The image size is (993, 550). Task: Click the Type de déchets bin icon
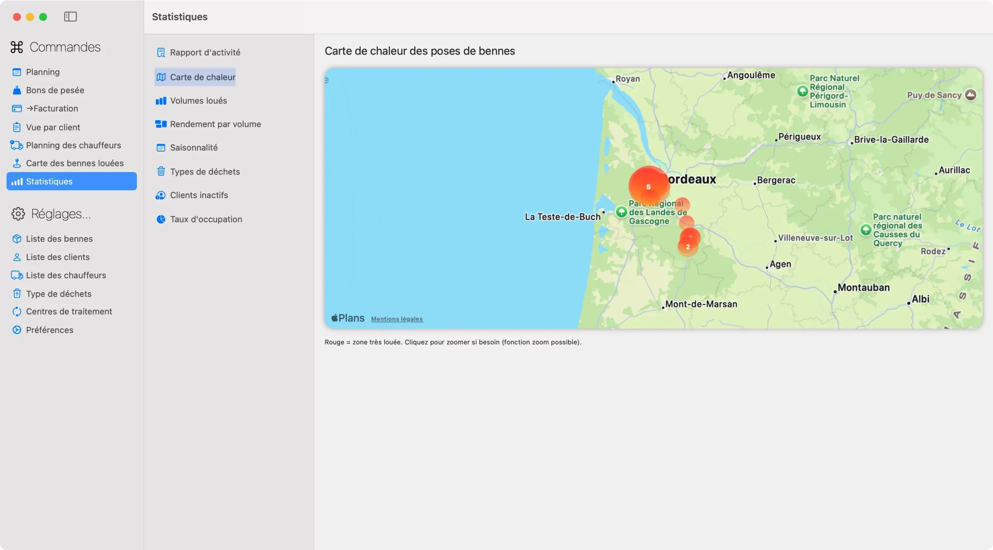pyautogui.click(x=17, y=294)
